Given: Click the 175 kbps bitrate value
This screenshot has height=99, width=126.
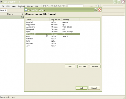Looking at the screenshot, I should (x=54, y=27).
